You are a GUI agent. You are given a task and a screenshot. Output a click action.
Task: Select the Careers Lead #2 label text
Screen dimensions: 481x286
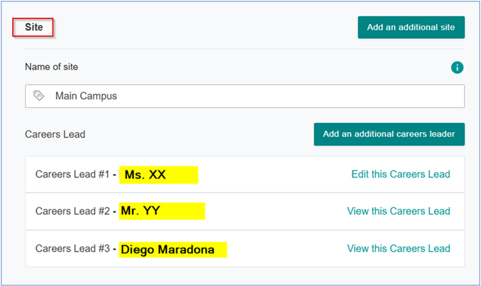tap(72, 211)
